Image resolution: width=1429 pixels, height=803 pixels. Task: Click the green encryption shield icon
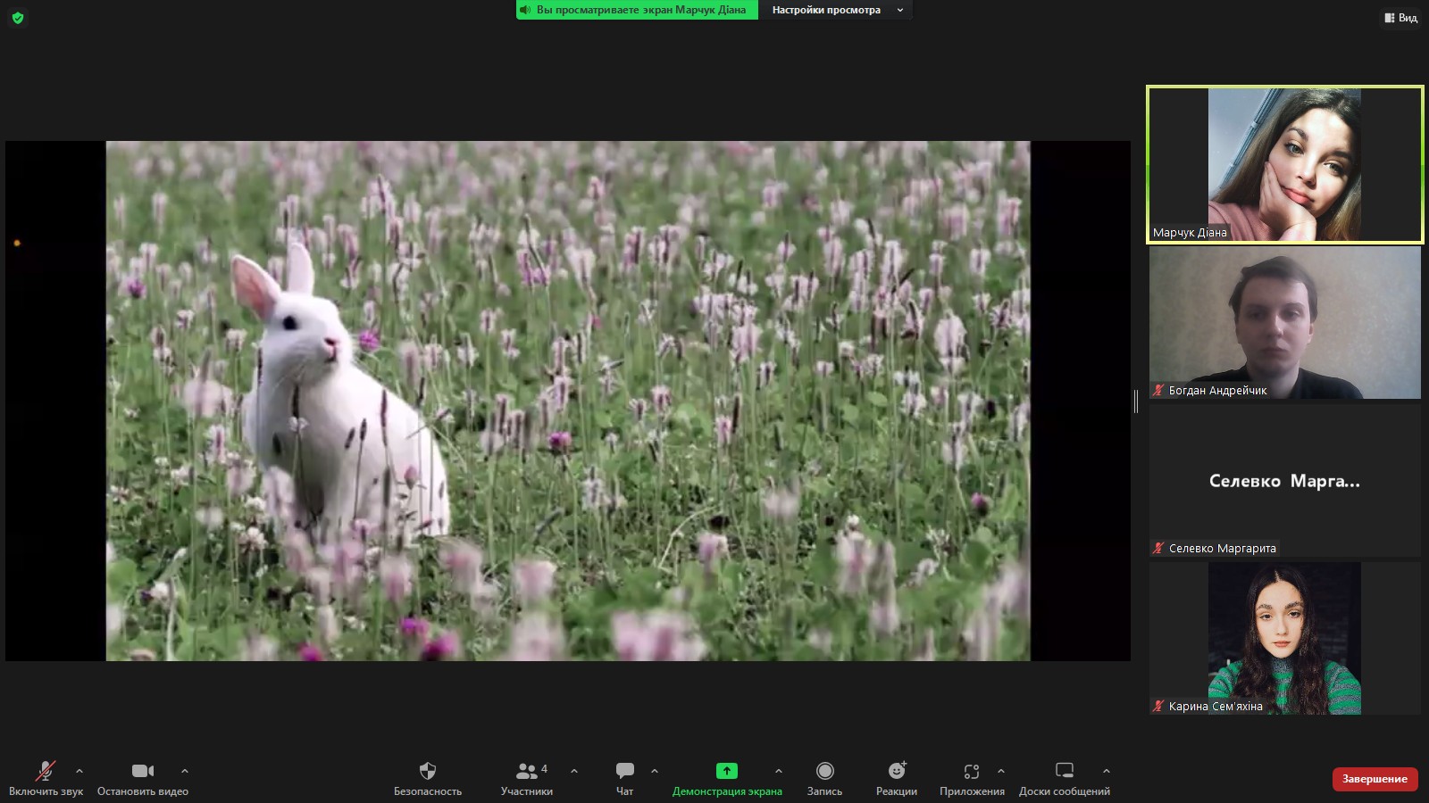[x=18, y=18]
